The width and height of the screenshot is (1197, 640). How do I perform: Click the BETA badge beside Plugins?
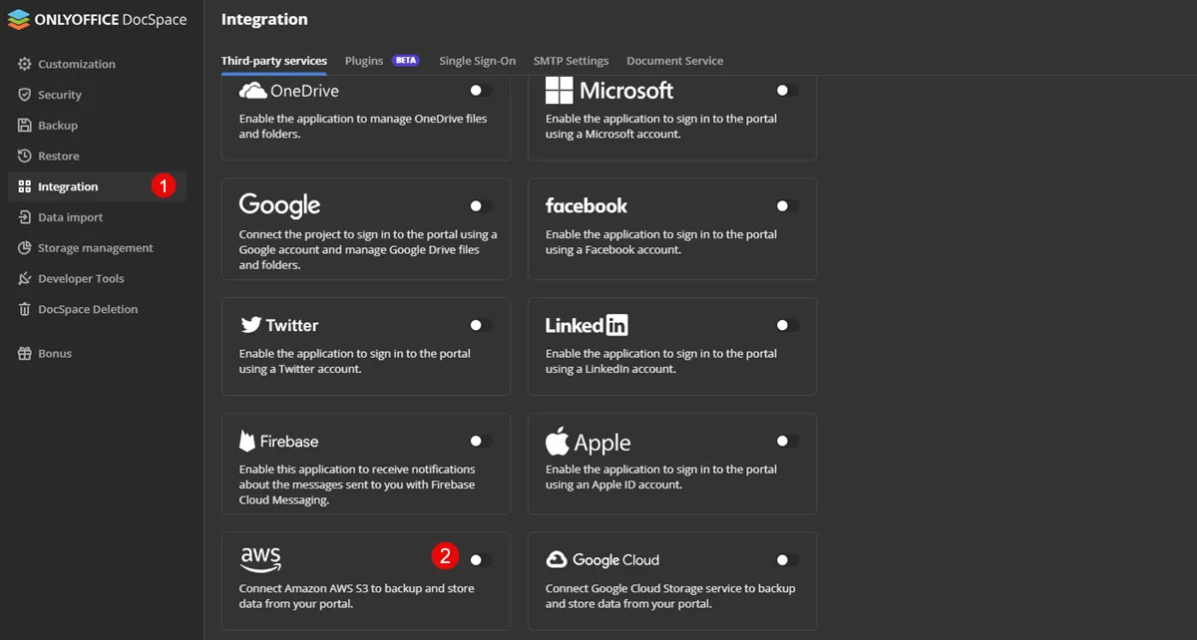(406, 61)
